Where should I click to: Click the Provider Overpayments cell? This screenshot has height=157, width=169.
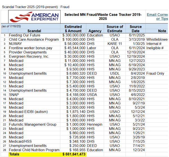34,52
